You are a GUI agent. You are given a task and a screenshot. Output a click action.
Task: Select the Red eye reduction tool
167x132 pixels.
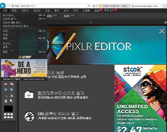6,84
